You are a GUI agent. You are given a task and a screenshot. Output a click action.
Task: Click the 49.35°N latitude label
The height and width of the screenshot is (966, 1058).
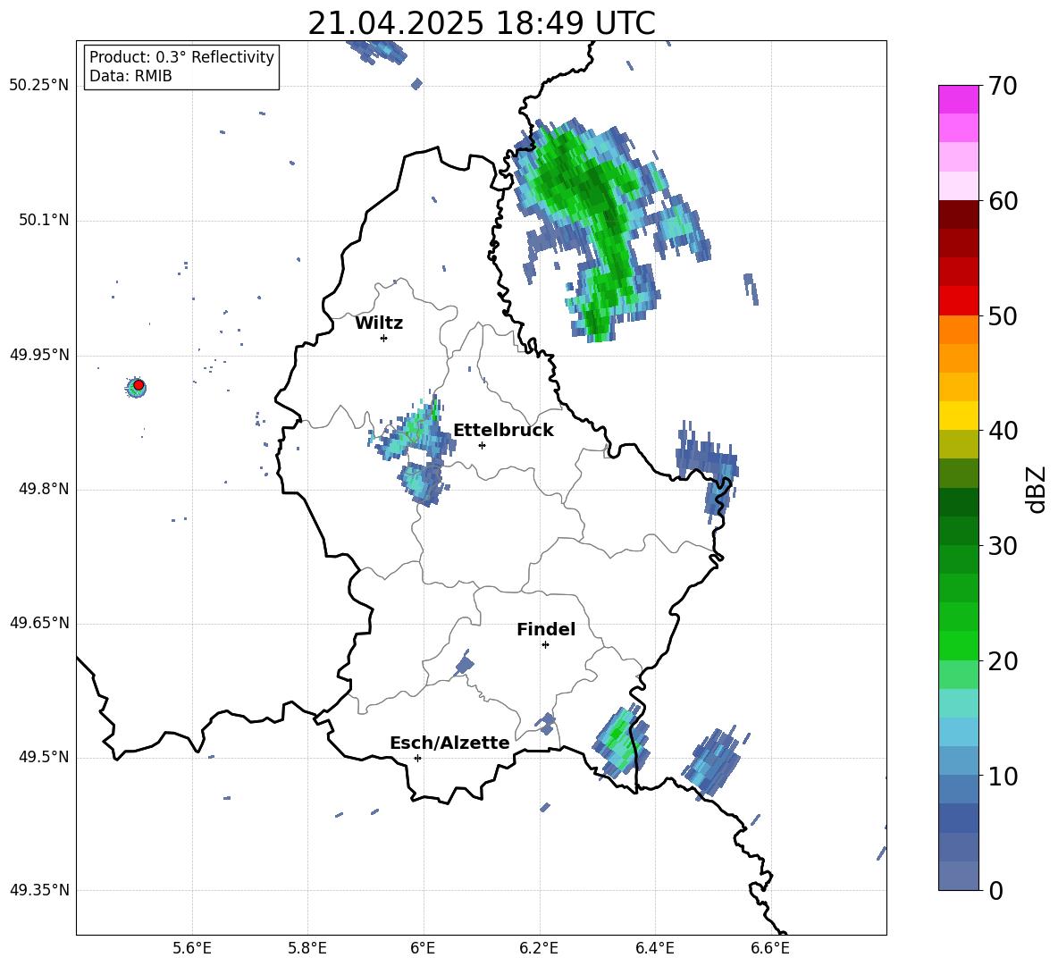coord(38,890)
